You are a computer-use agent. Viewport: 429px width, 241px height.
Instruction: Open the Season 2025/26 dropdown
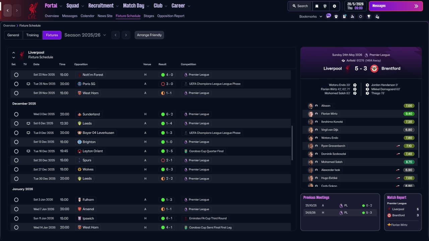85,35
